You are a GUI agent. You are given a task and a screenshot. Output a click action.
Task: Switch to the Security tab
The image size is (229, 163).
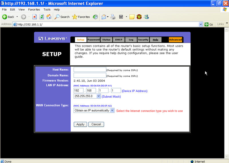click(x=143, y=39)
